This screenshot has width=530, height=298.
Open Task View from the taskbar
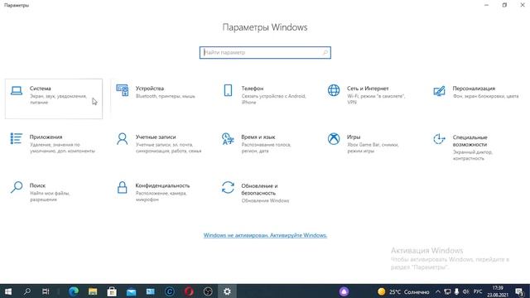pos(46,291)
